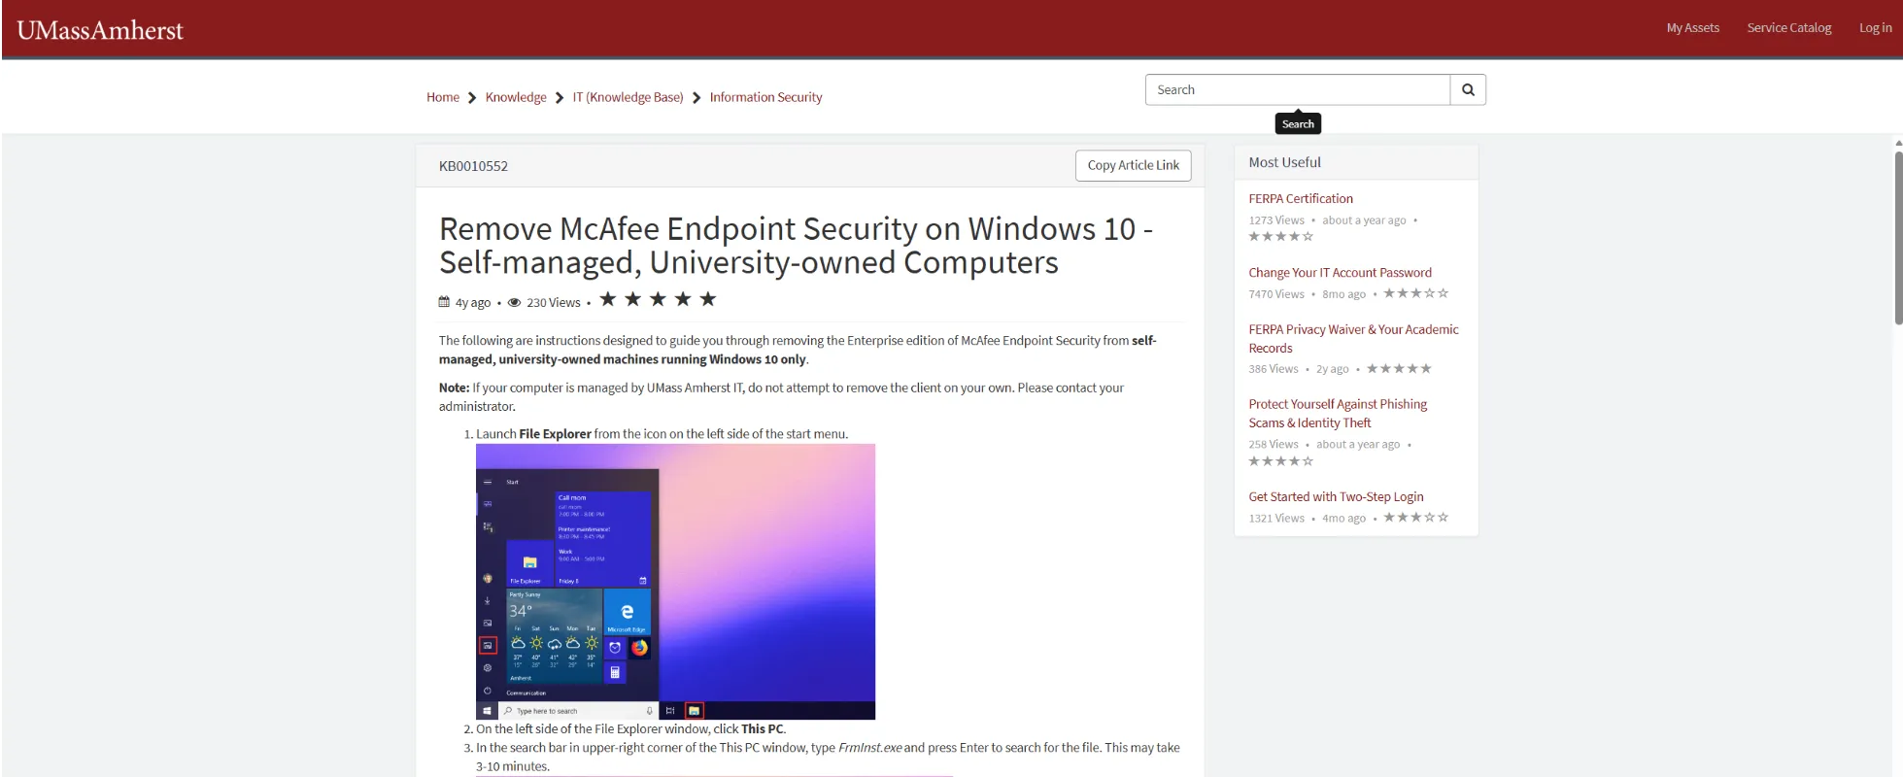The image size is (1903, 777).
Task: Open Information Security breadcrumb link
Action: (765, 97)
